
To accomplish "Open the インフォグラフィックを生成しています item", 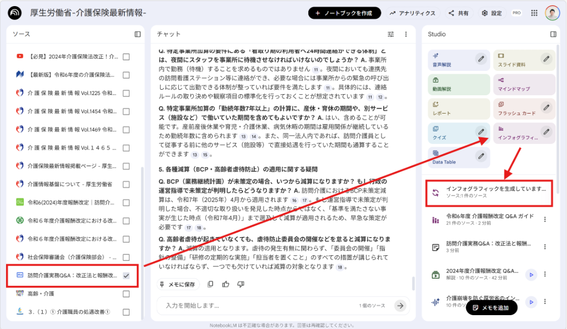I will 489,193.
